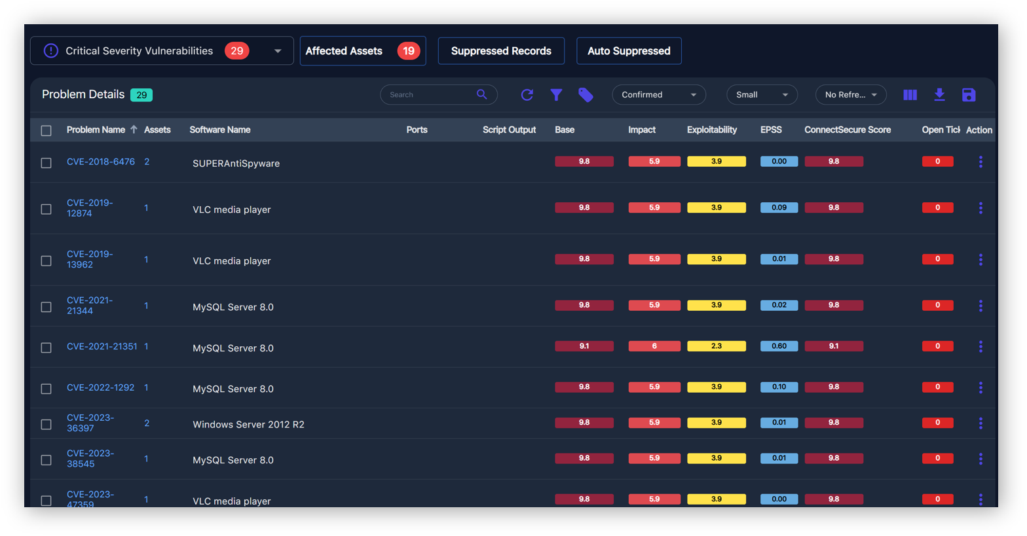Sort by Impact column header
Image resolution: width=1027 pixels, height=536 pixels.
[642, 130]
